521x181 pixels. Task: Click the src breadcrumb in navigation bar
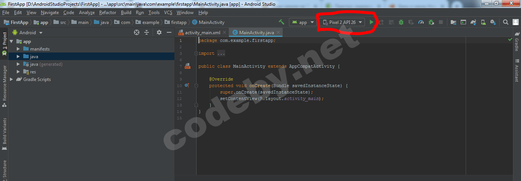tap(60, 22)
